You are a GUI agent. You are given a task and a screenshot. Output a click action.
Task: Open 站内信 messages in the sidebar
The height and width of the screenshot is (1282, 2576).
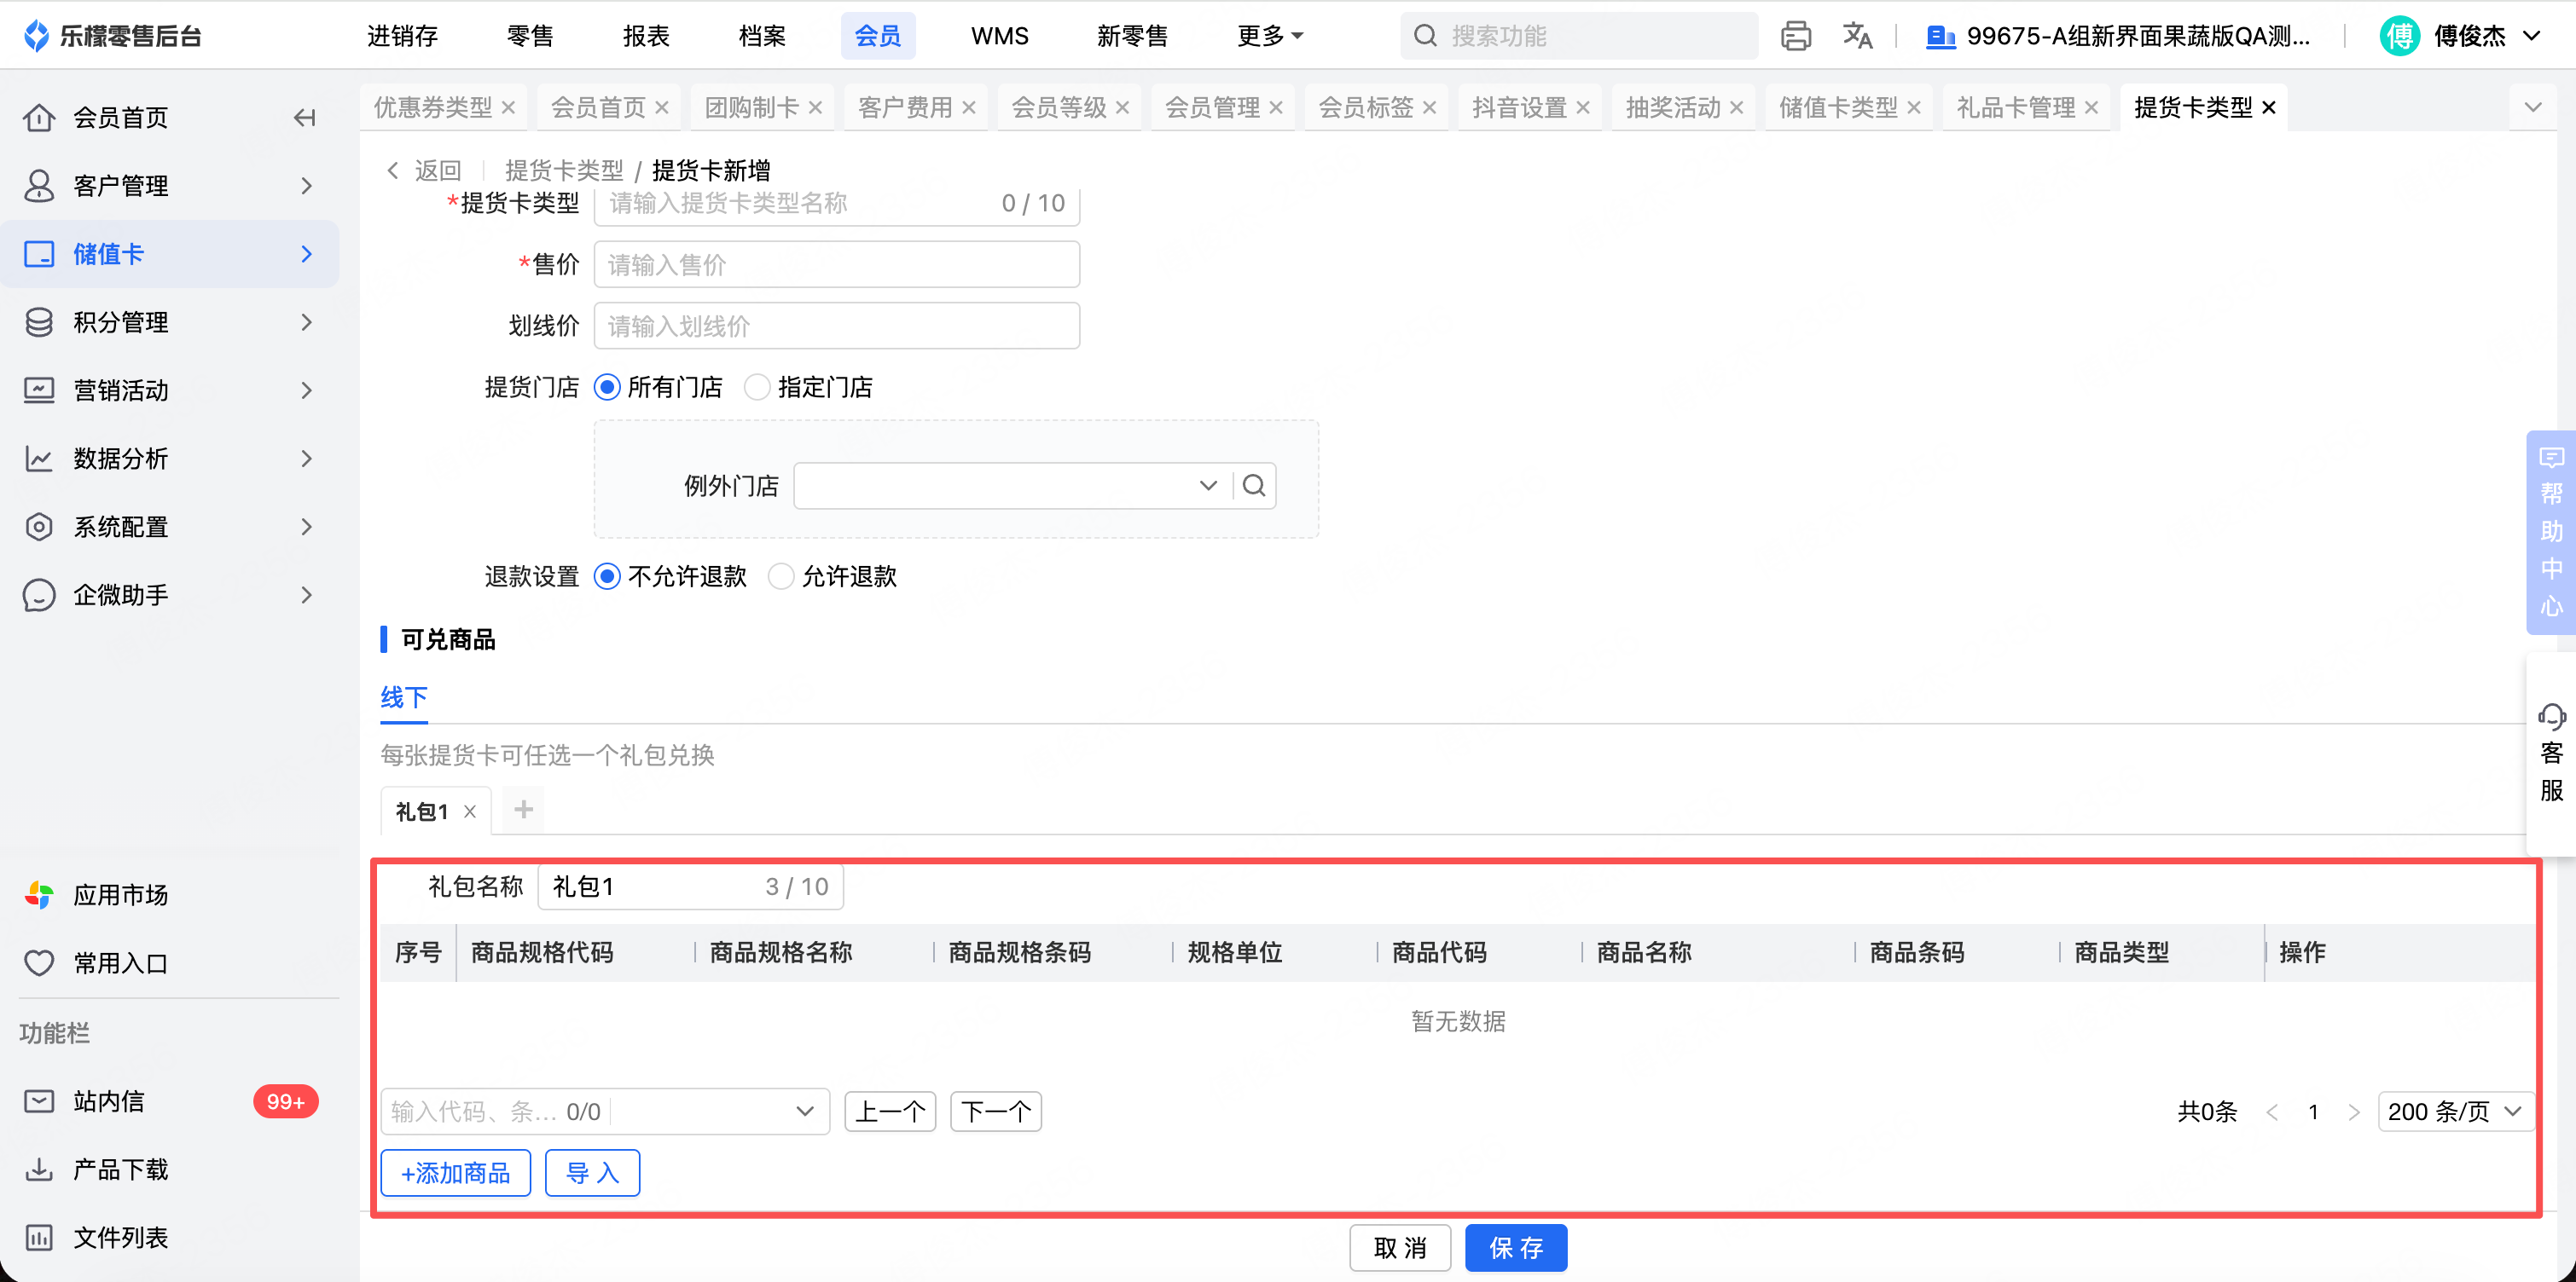[108, 1101]
